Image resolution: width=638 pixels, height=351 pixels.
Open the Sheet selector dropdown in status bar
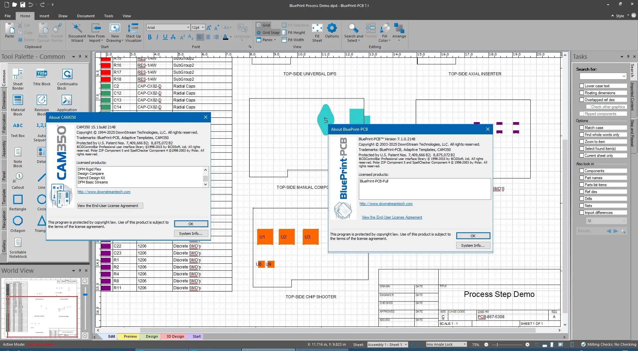pyautogui.click(x=406, y=345)
